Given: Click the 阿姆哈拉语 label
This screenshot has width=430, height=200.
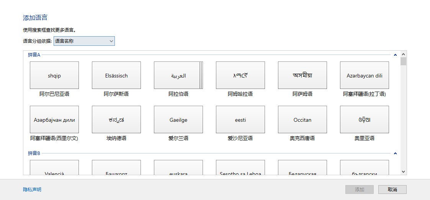Looking at the screenshot, I should point(240,94).
